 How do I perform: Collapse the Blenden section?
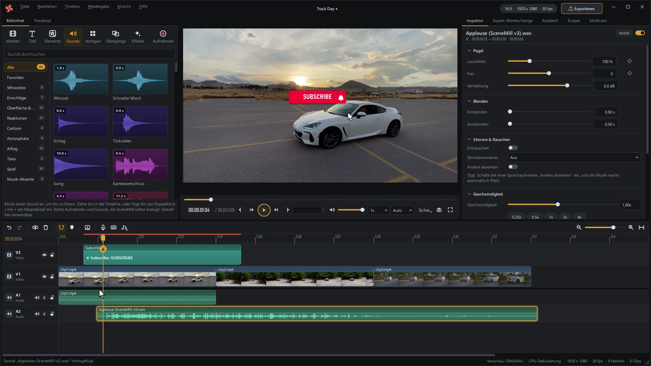[x=469, y=101]
